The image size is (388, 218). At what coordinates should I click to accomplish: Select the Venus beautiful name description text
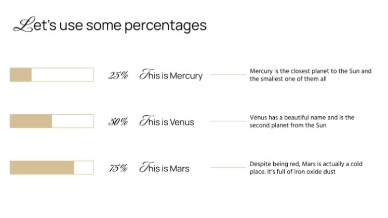[302, 121]
